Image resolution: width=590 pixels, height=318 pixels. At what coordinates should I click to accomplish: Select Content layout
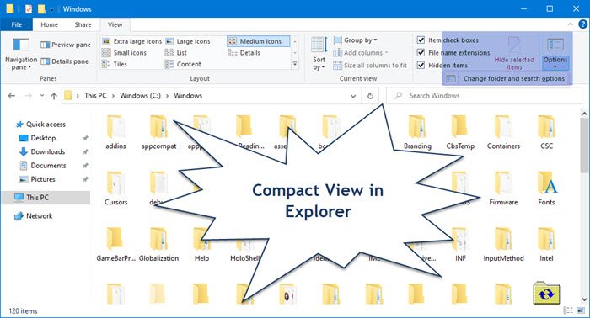pos(183,64)
